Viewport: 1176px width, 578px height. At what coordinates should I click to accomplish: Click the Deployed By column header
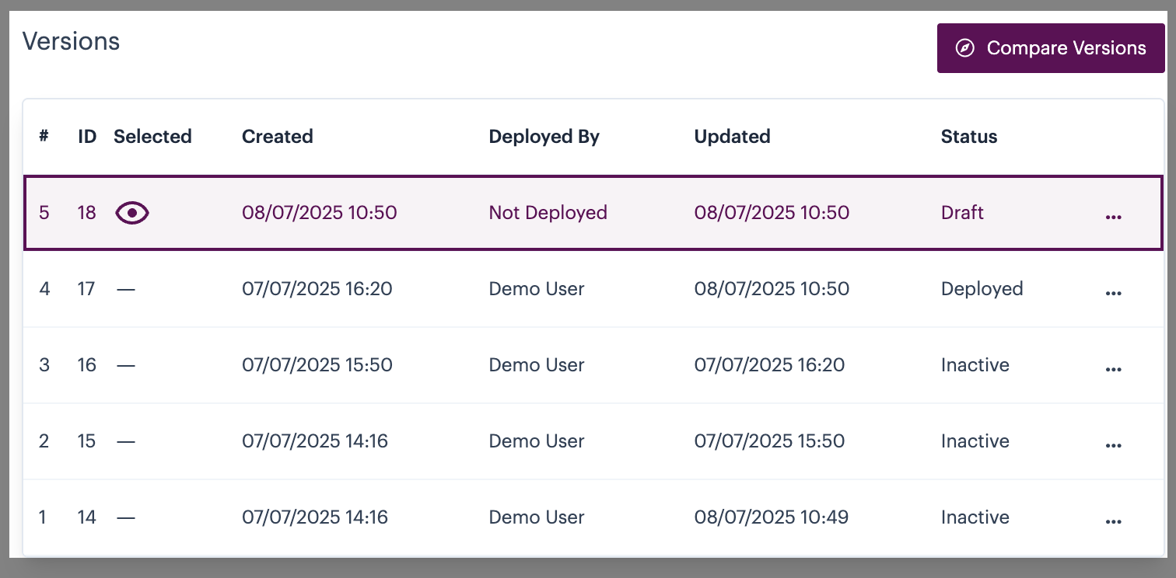pos(544,137)
